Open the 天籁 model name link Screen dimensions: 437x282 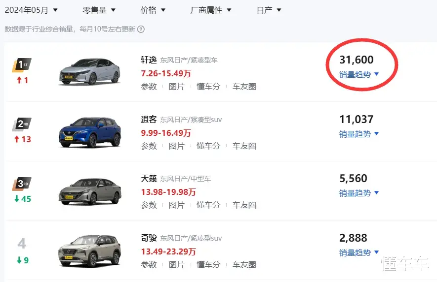point(149,178)
